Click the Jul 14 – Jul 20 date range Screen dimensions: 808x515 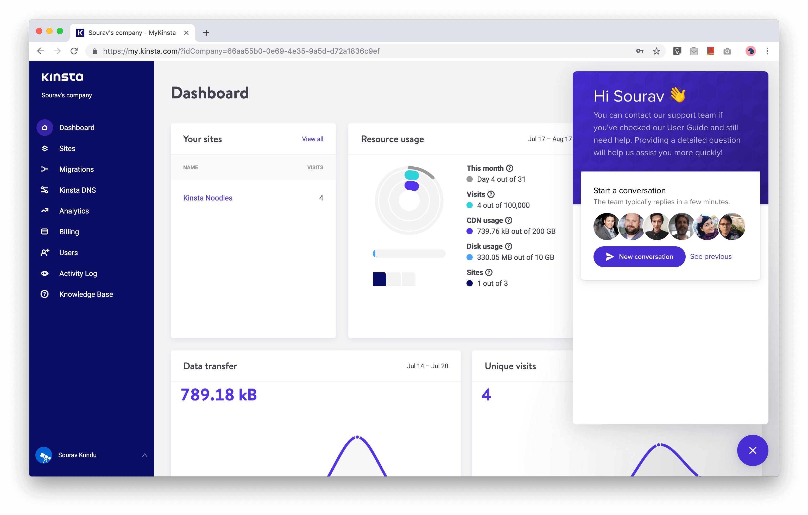point(427,366)
